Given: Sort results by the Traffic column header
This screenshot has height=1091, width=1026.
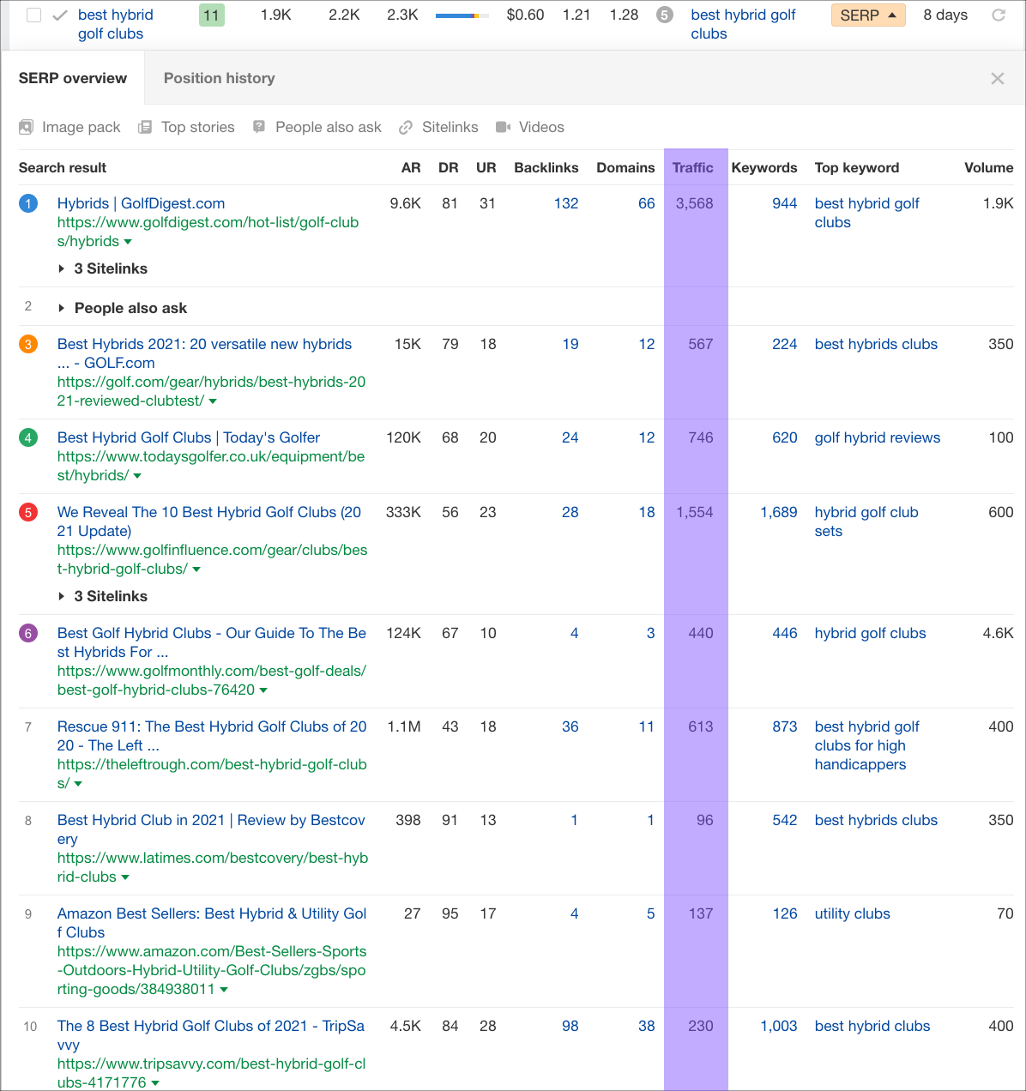Looking at the screenshot, I should pyautogui.click(x=692, y=167).
